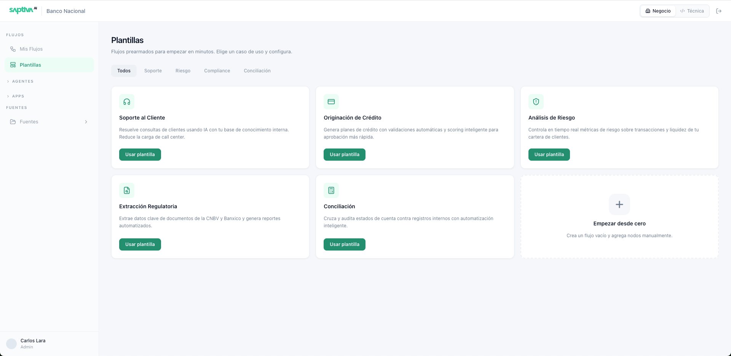The height and width of the screenshot is (356, 731).
Task: Open the Riesgo filter tab
Action: point(183,70)
